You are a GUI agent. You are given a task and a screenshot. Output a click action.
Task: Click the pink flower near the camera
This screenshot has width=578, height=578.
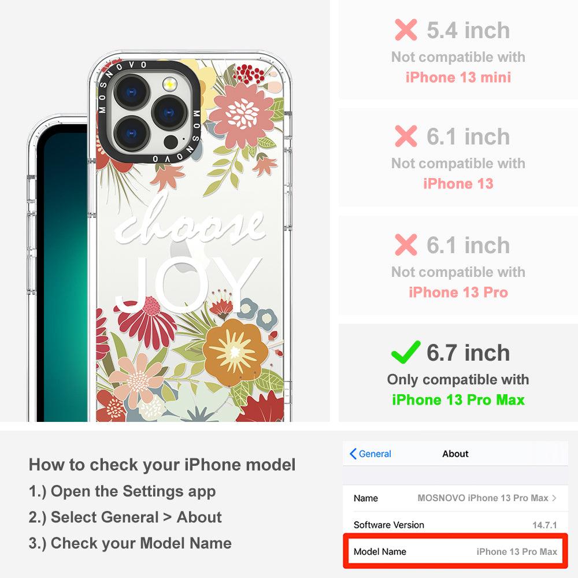coord(242,114)
